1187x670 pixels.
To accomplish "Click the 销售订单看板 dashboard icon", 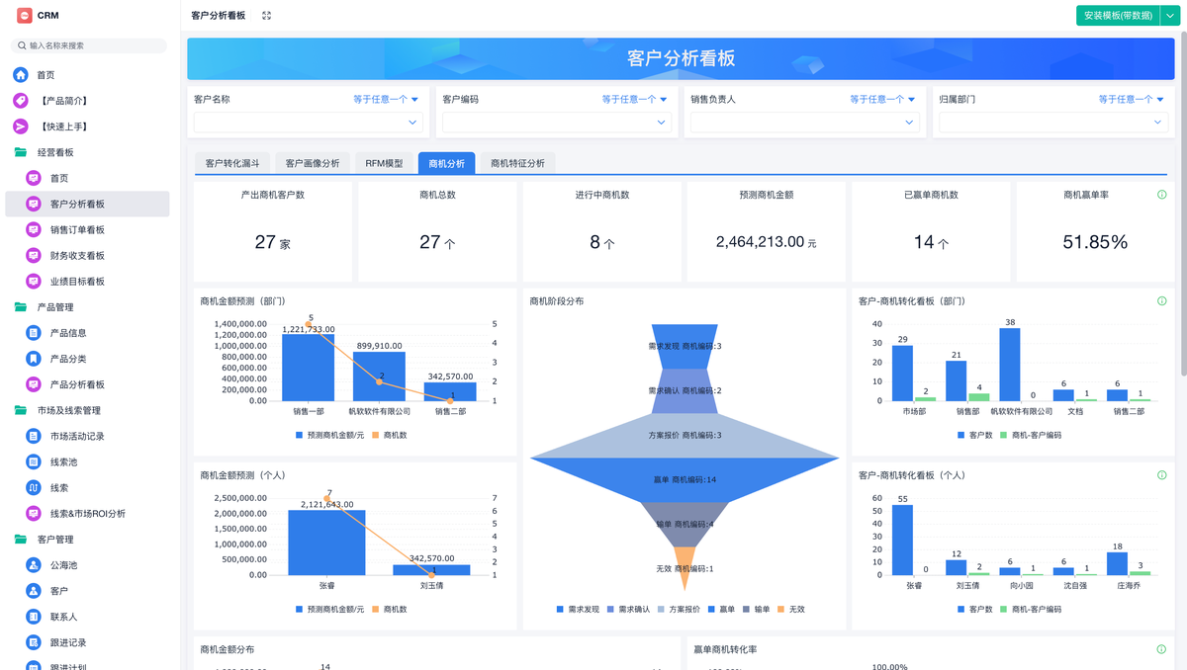I will (34, 229).
